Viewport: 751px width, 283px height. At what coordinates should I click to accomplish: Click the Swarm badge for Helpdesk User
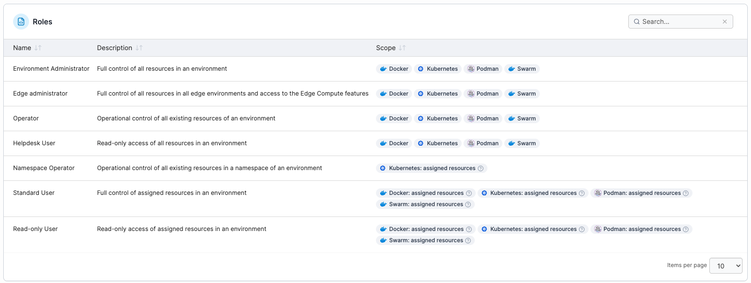pos(522,143)
